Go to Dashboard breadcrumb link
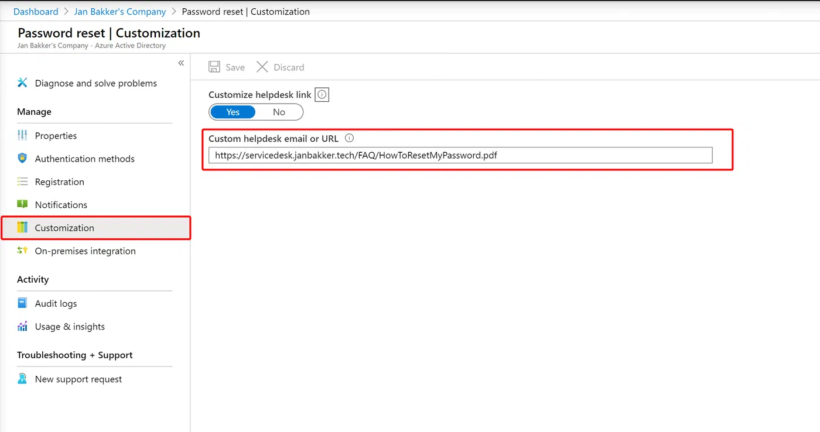The height and width of the screenshot is (432, 820). tap(36, 12)
